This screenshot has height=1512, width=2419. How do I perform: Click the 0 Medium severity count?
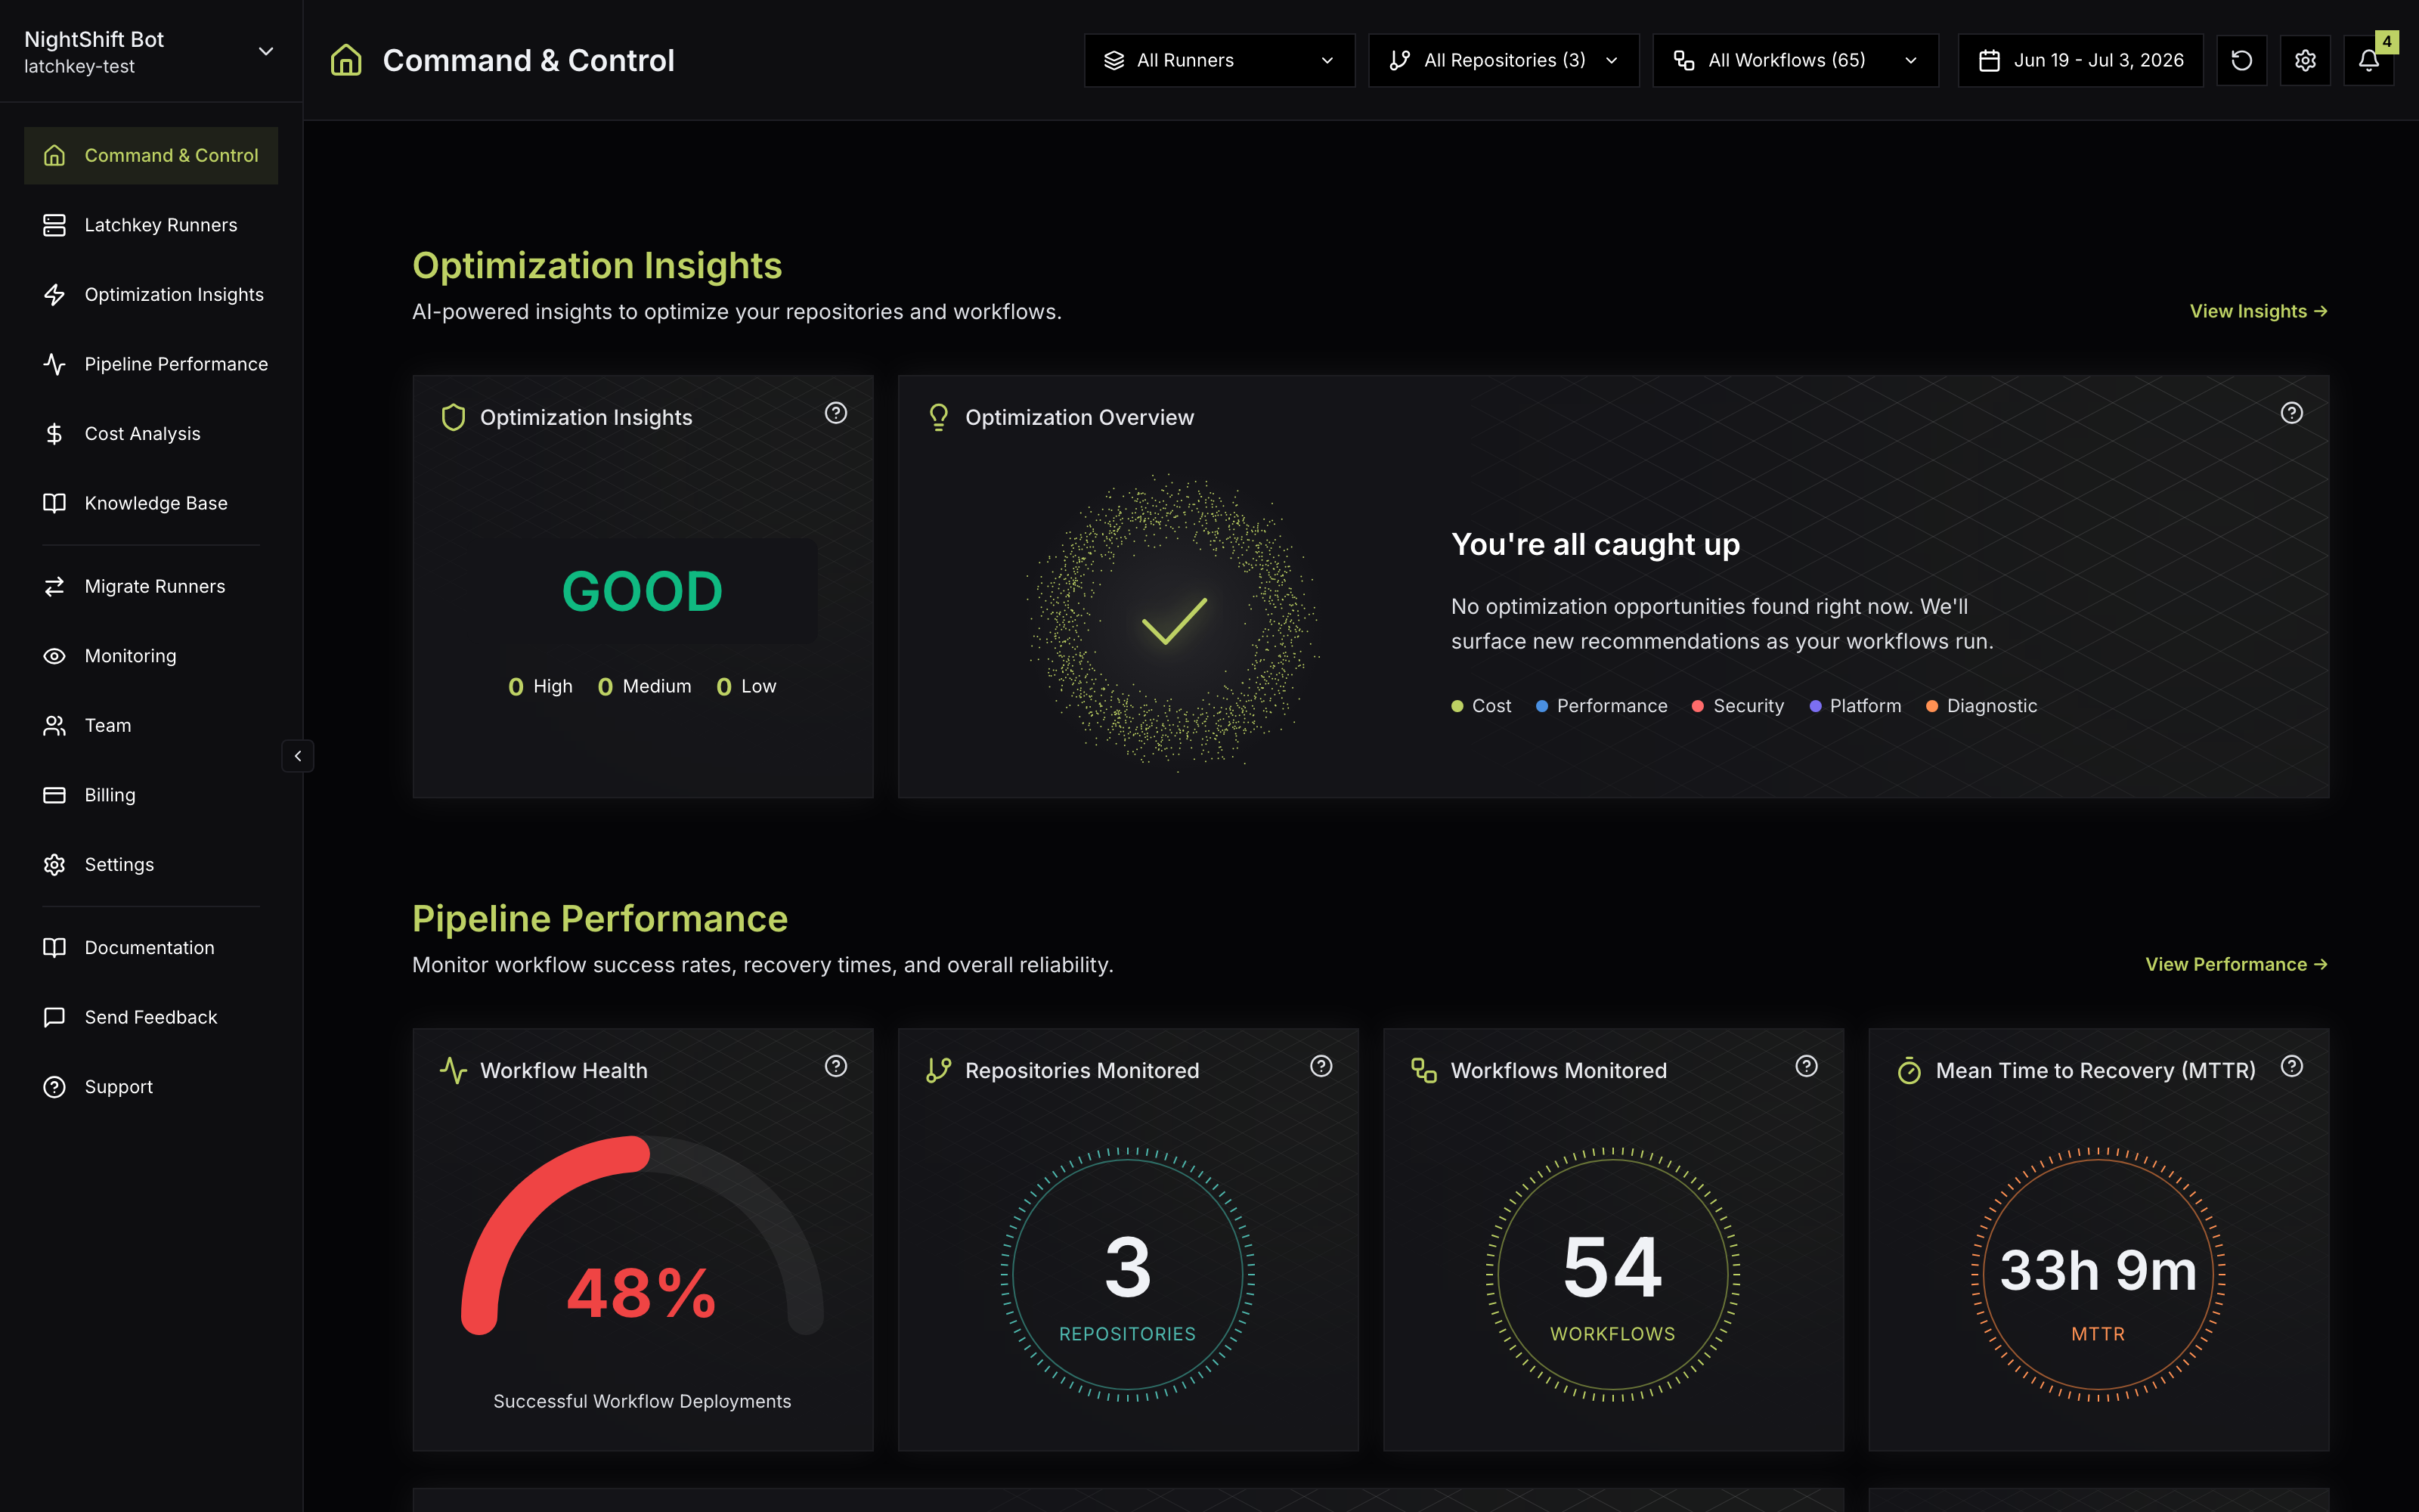[644, 686]
